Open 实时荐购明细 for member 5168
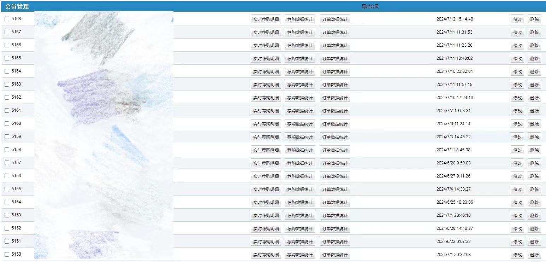This screenshot has width=546, height=262. pos(266,19)
